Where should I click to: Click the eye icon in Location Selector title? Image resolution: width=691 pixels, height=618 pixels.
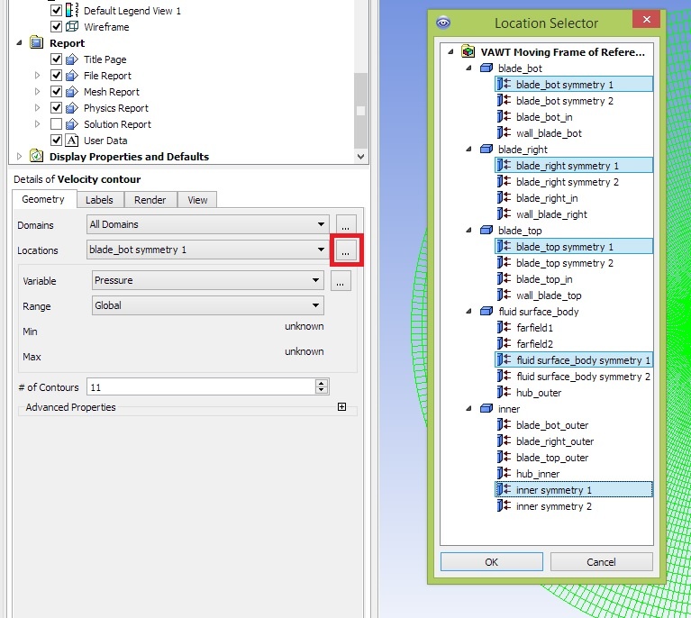pyautogui.click(x=443, y=23)
